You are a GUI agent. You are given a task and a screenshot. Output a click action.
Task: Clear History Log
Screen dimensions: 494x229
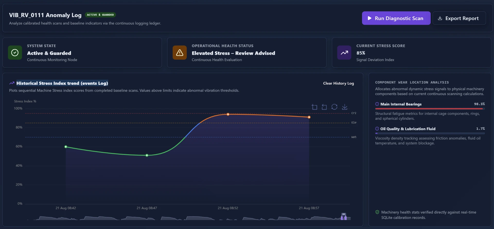(339, 83)
